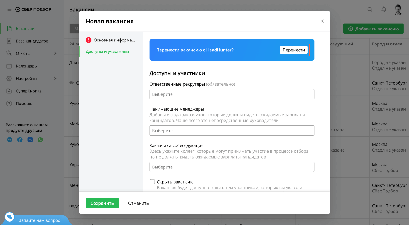Click the Сохранить button
The image size is (409, 225).
click(102, 203)
